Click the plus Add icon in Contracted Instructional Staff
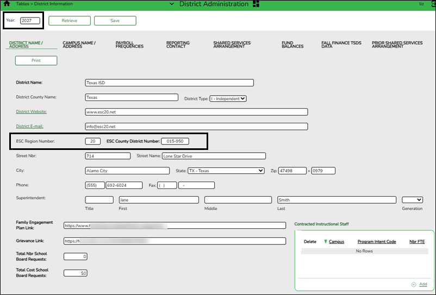Screen dimensions: 436x295 (x=414, y=284)
